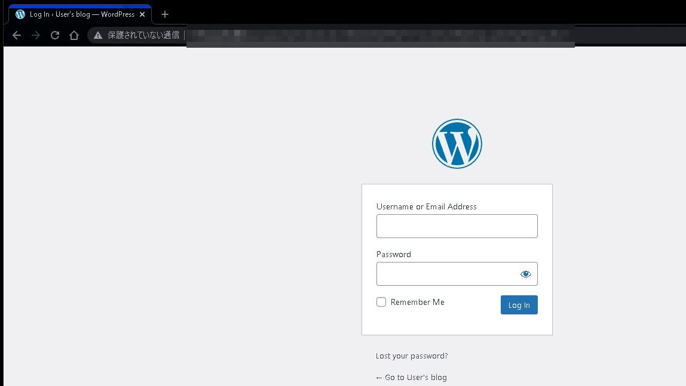The height and width of the screenshot is (386, 686).
Task: Reveal the password with the eye icon
Action: [525, 273]
